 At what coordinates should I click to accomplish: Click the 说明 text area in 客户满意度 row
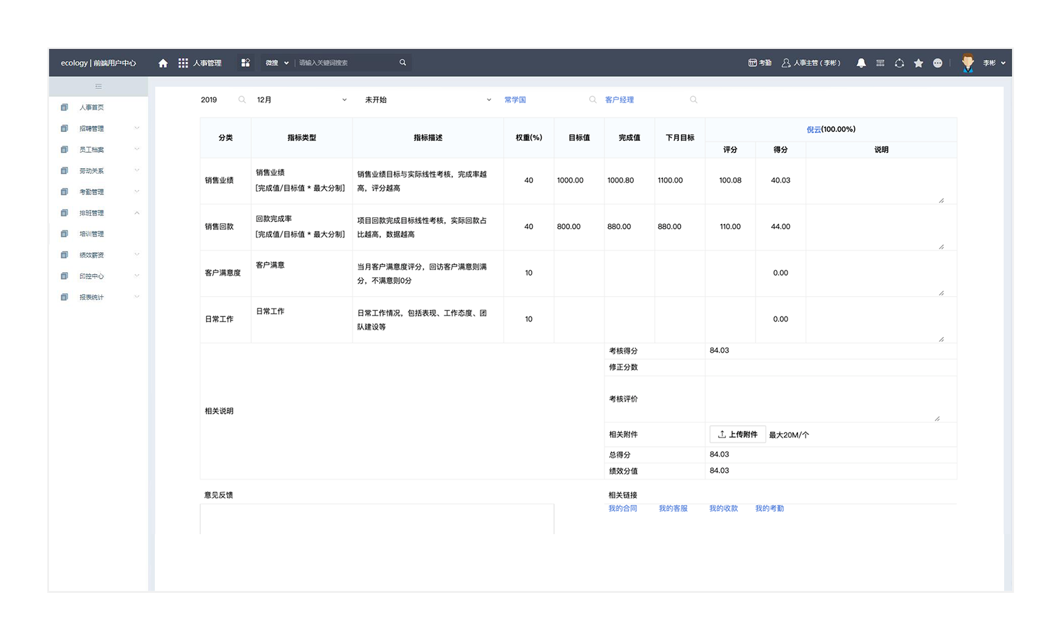(875, 274)
